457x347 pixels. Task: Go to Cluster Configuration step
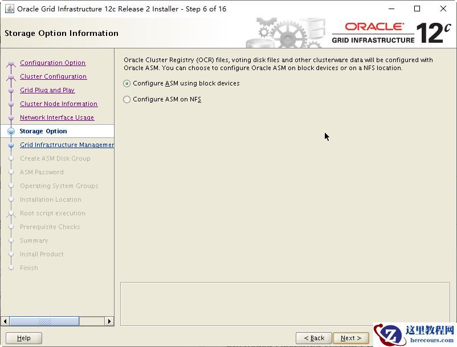(54, 76)
